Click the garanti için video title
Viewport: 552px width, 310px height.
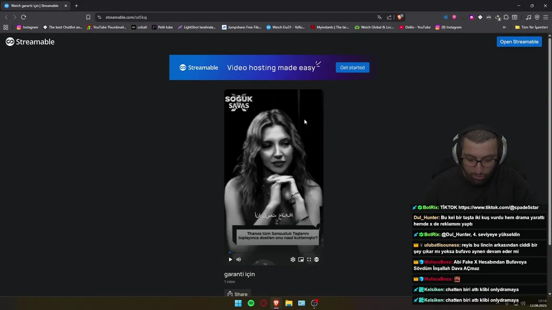pyautogui.click(x=239, y=274)
